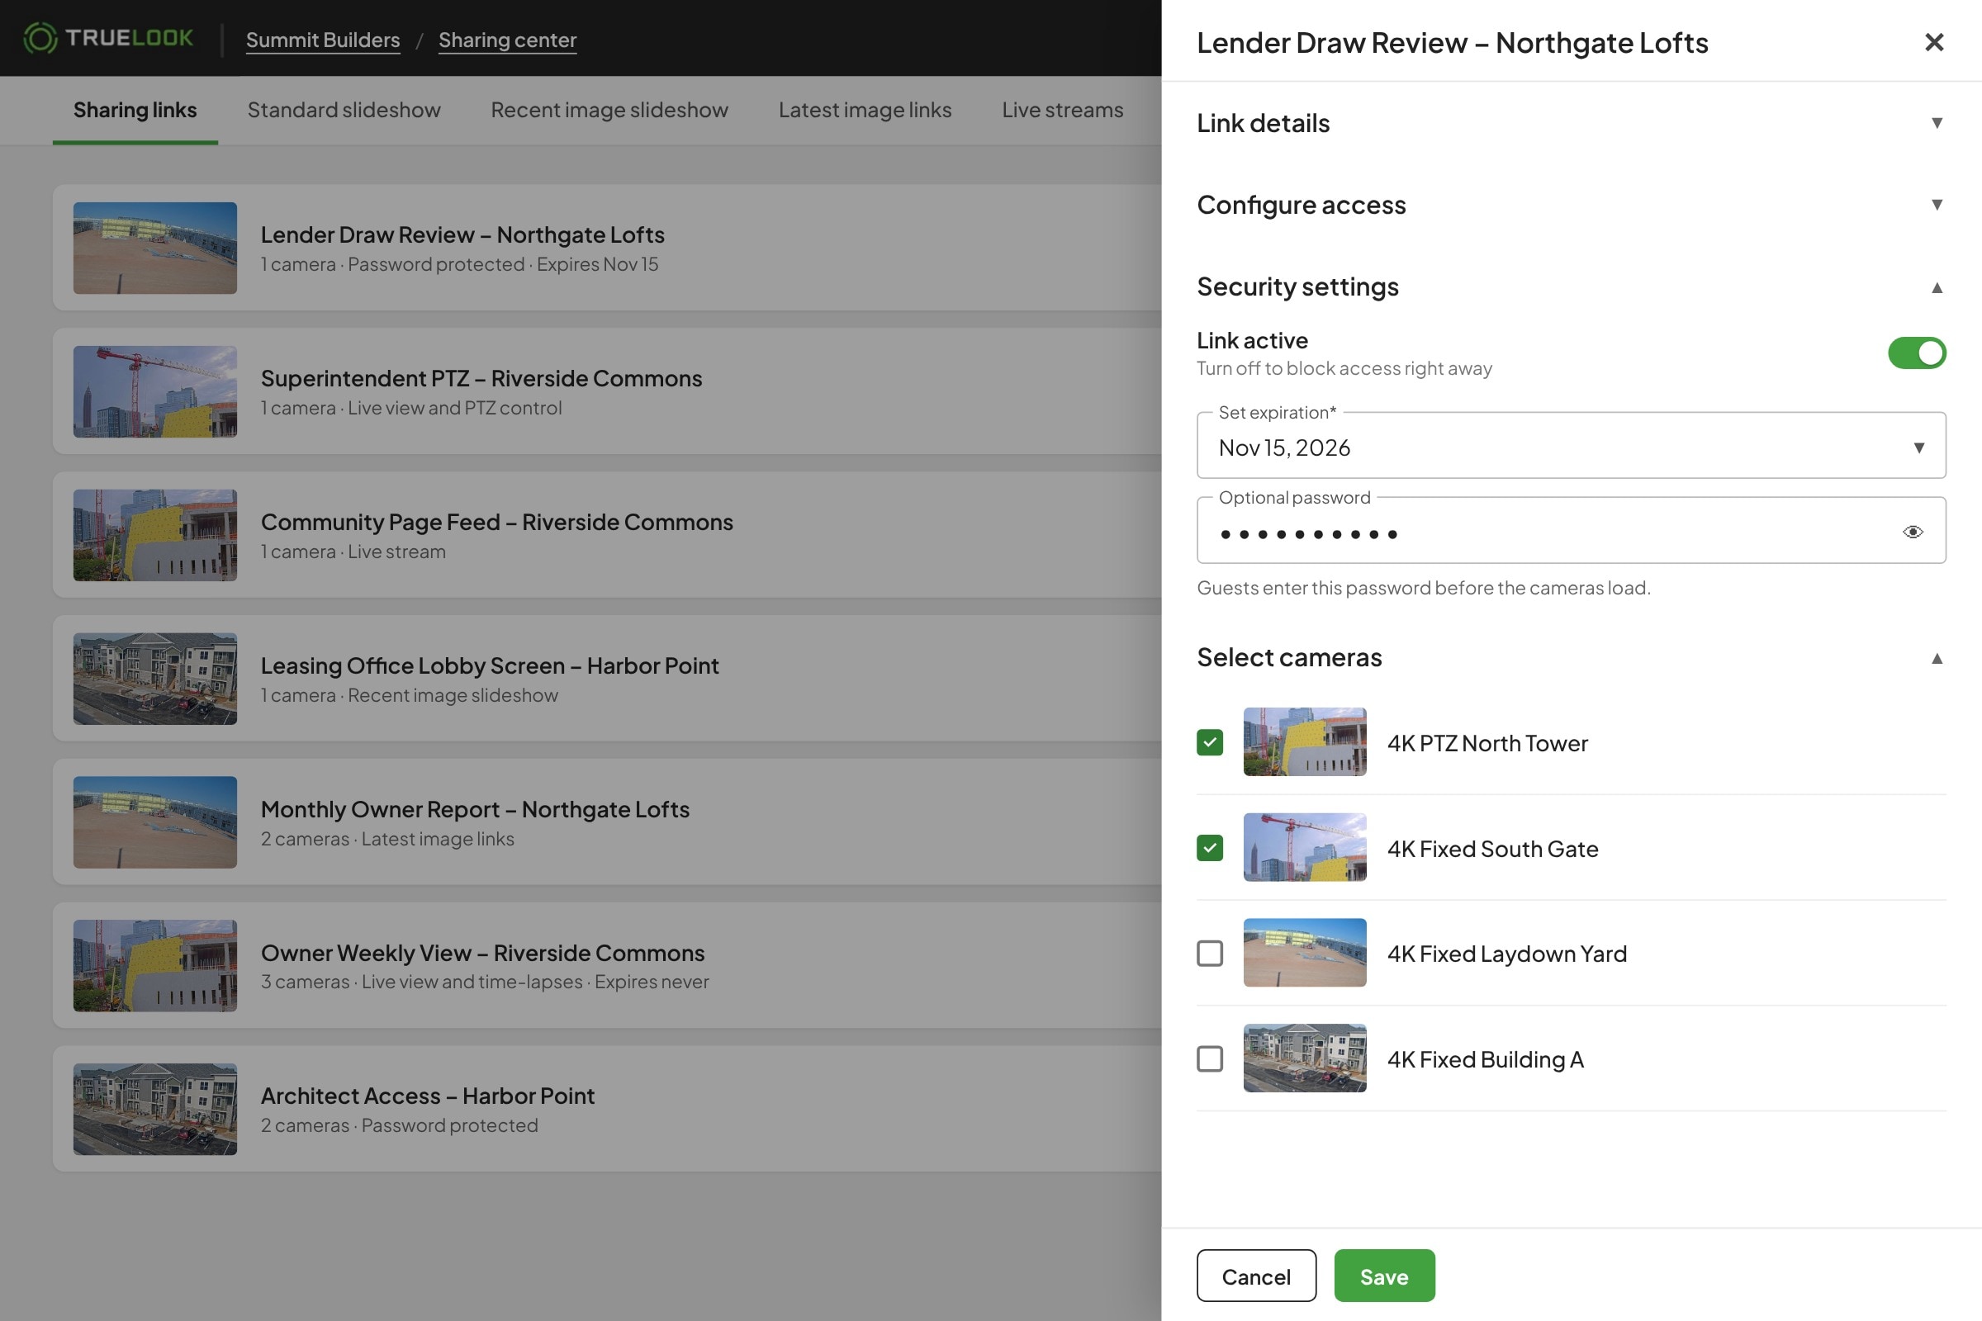
Task: Switch to the Sharing links tab
Action: pyautogui.click(x=135, y=110)
